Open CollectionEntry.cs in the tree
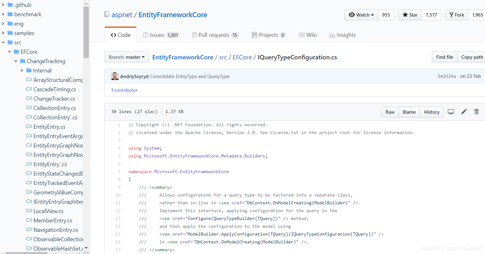The height and width of the screenshot is (254, 485). [55, 108]
